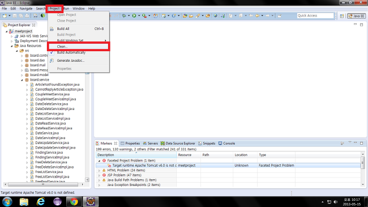
Task: Click the Generate Javadoc icon
Action: [52, 61]
